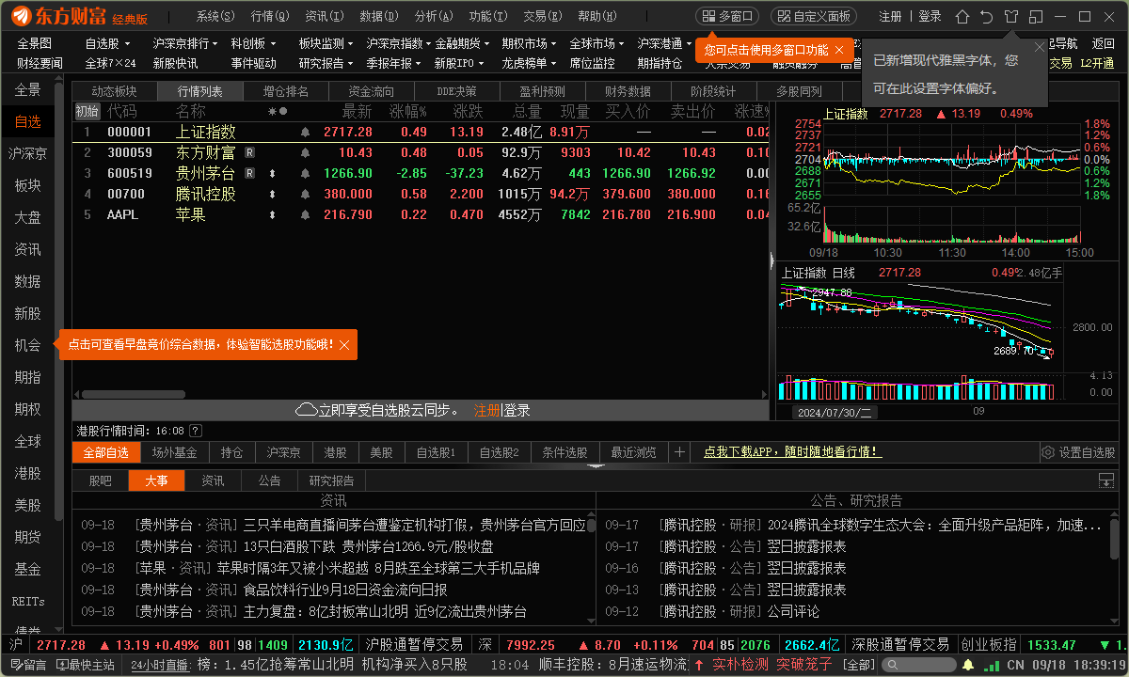Click the help question mark beside 港股行情时间
1129x677 pixels.
tap(196, 431)
